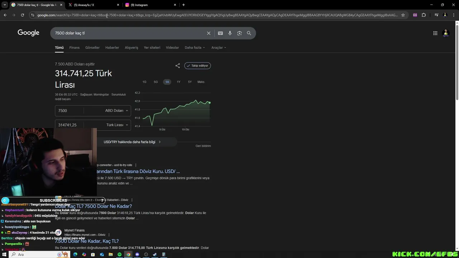The width and height of the screenshot is (459, 258).
Task: Switch to the Görseller tab
Action: [x=93, y=47]
